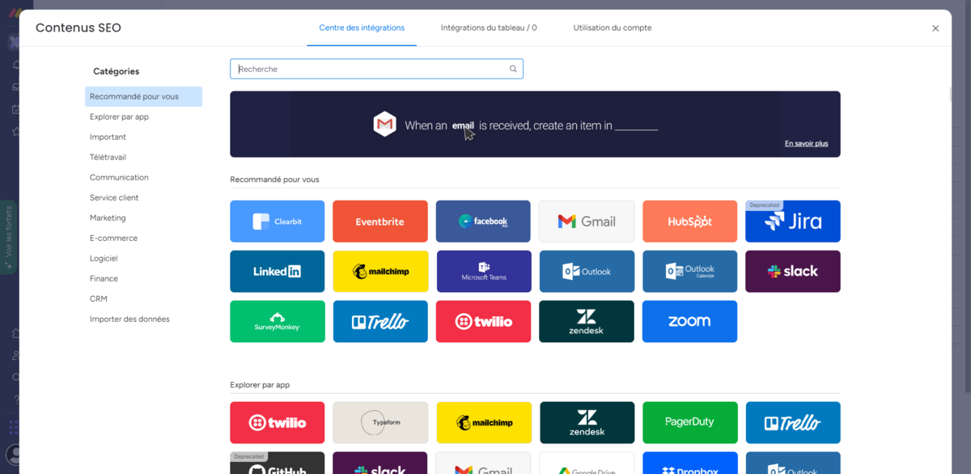Click the Gmail email recipe banner
This screenshot has width=971, height=474.
tap(535, 124)
